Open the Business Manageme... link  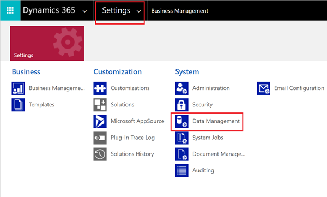click(x=57, y=88)
